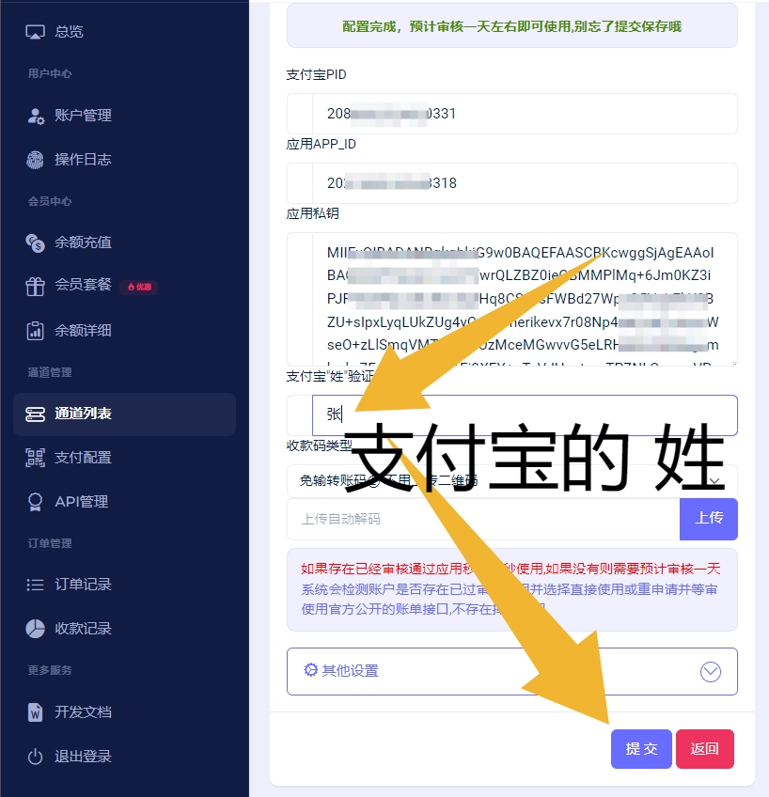The image size is (769, 797).
Task: Click the account management user icon
Action: [35, 116]
